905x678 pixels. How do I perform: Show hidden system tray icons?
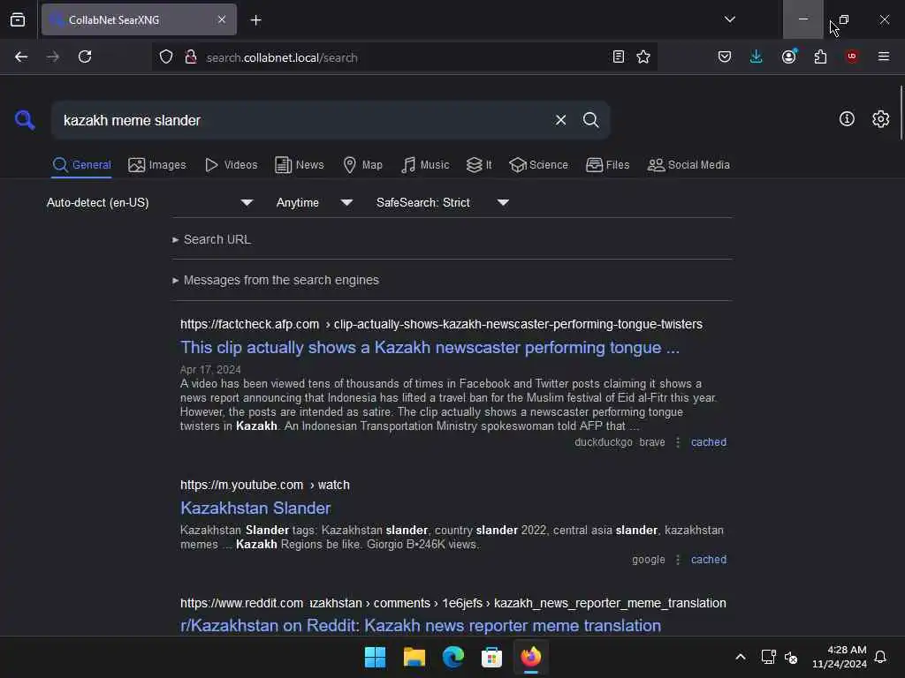tap(740, 657)
